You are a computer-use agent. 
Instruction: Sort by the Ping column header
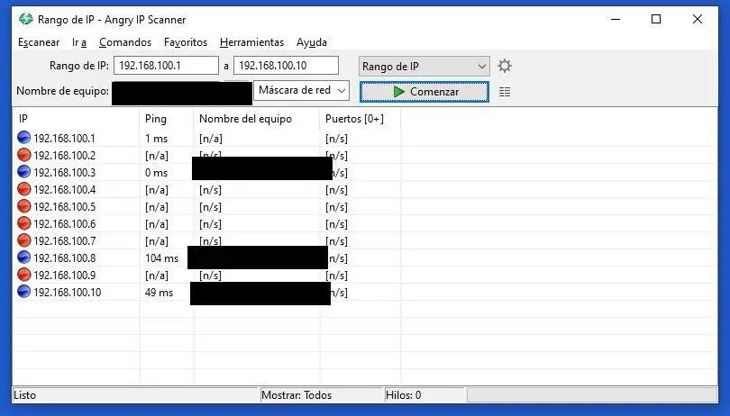pos(166,119)
